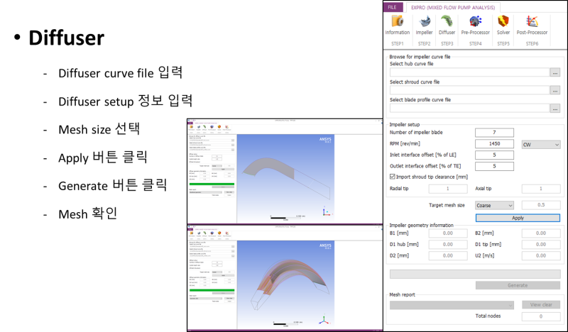Click the 'Generate 버튼 클릭' bullet text
The width and height of the screenshot is (568, 332).
(x=113, y=185)
